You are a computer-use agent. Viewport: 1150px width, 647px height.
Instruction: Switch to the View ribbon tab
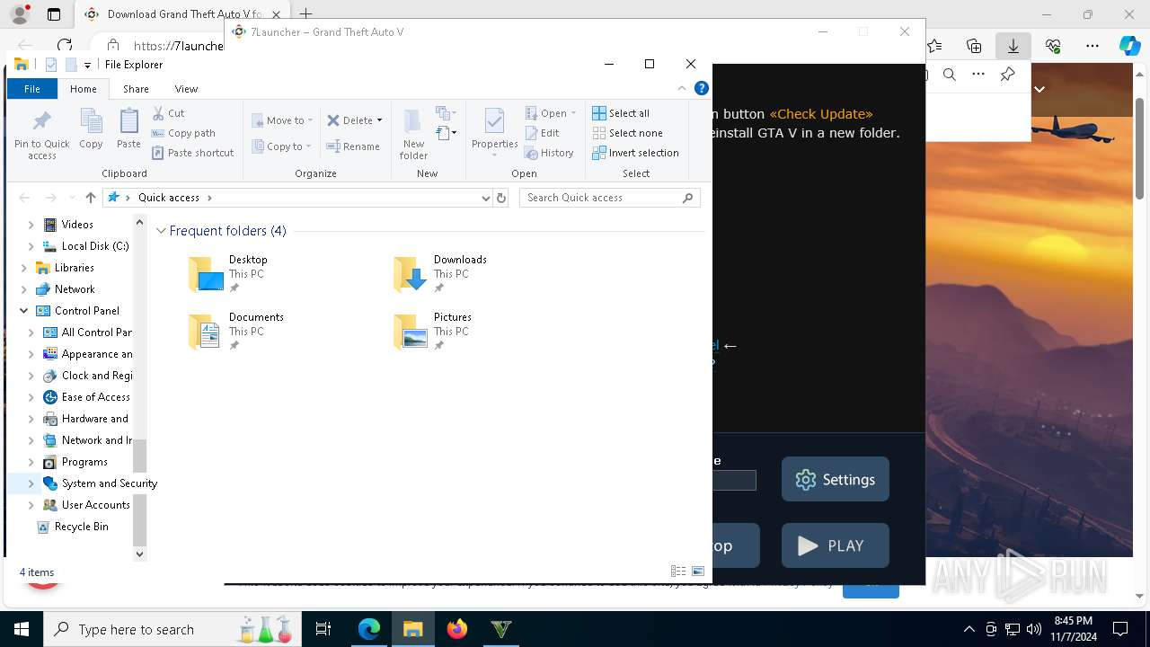click(x=186, y=89)
